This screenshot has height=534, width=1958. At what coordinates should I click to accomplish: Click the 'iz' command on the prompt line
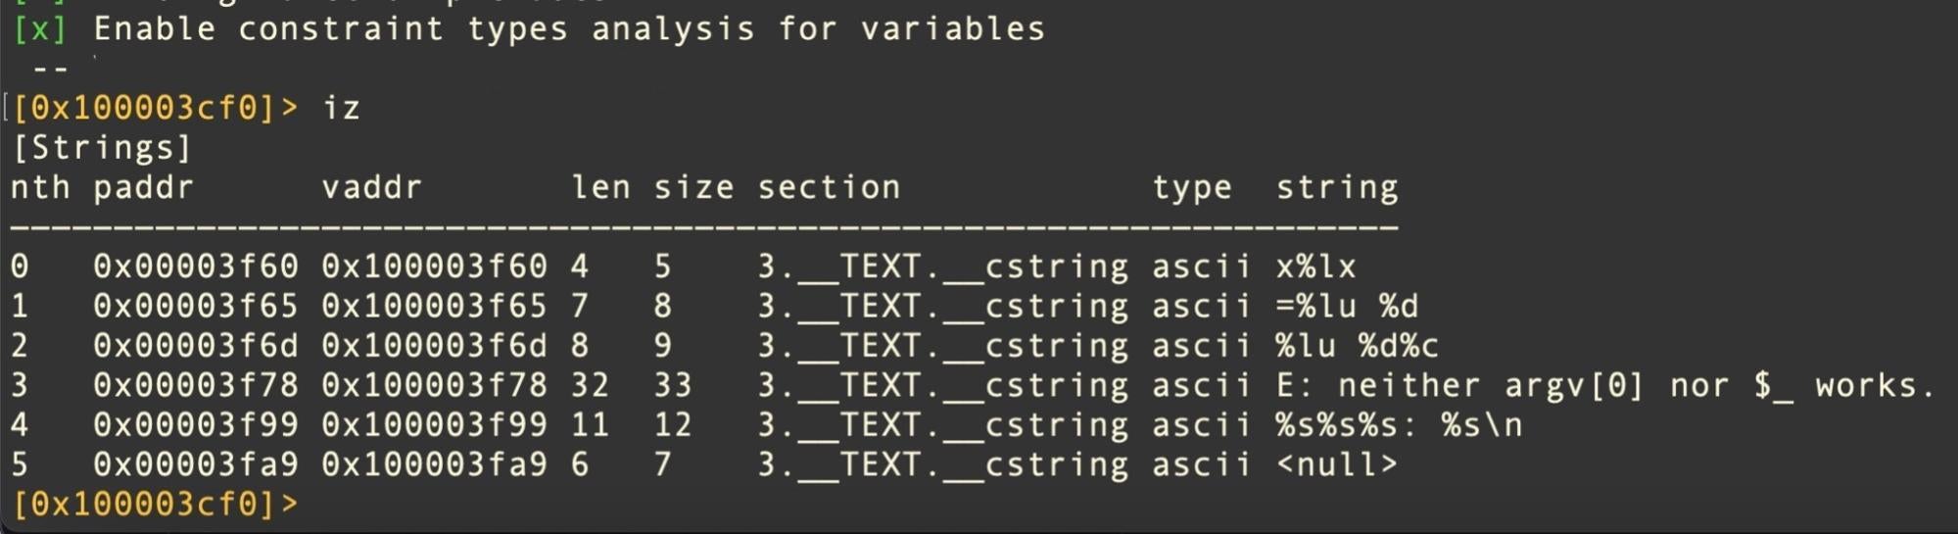click(x=342, y=108)
